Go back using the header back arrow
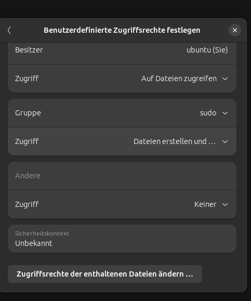 [x=9, y=30]
